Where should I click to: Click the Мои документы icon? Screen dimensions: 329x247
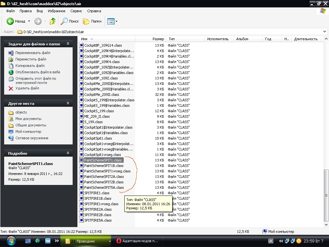pyautogui.click(x=11, y=119)
